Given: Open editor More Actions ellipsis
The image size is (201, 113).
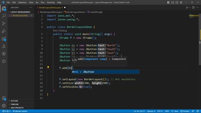Looking at the screenshot, I should 198,8.
